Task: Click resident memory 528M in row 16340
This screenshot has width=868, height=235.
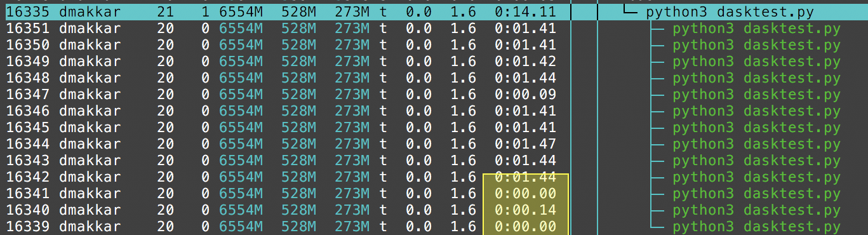Action: [298, 210]
